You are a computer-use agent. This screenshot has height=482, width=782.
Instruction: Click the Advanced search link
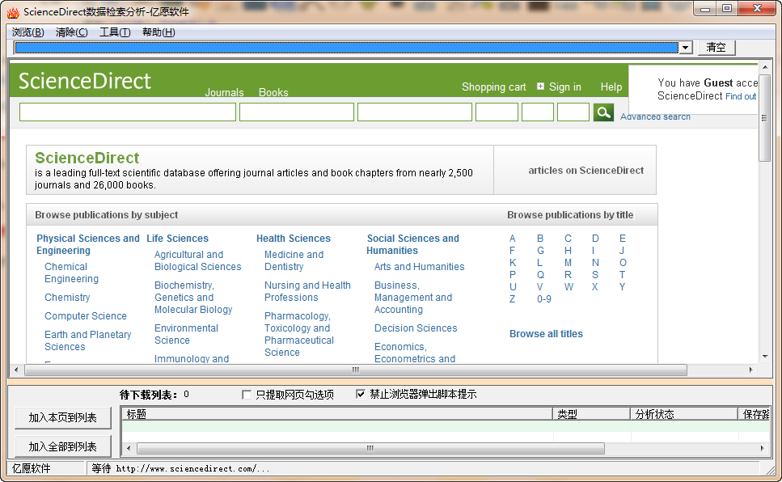[655, 116]
